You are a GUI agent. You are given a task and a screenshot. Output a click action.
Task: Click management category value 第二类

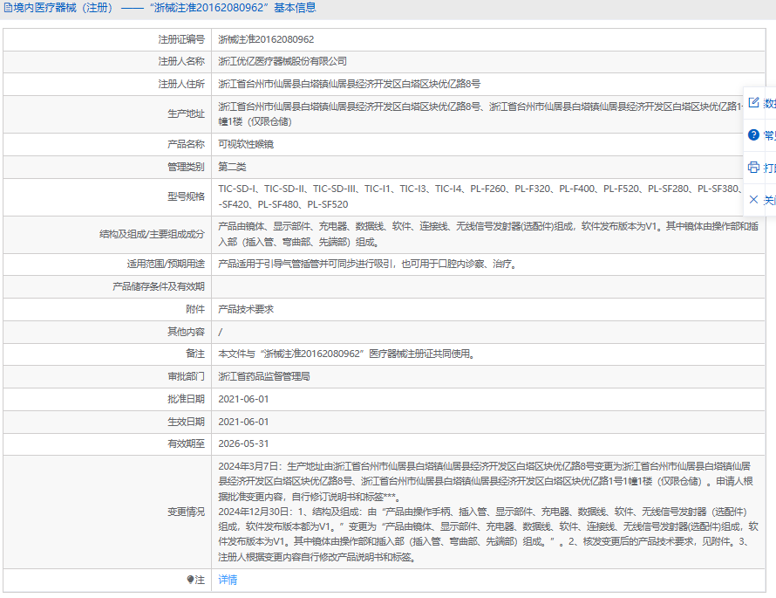coord(232,167)
